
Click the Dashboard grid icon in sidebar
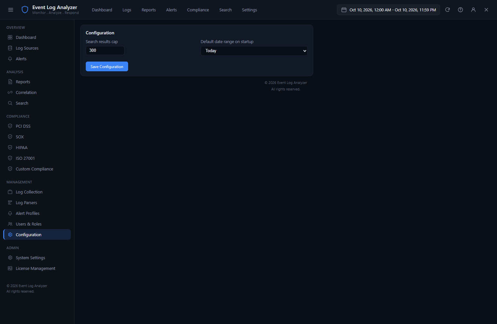coord(10,37)
